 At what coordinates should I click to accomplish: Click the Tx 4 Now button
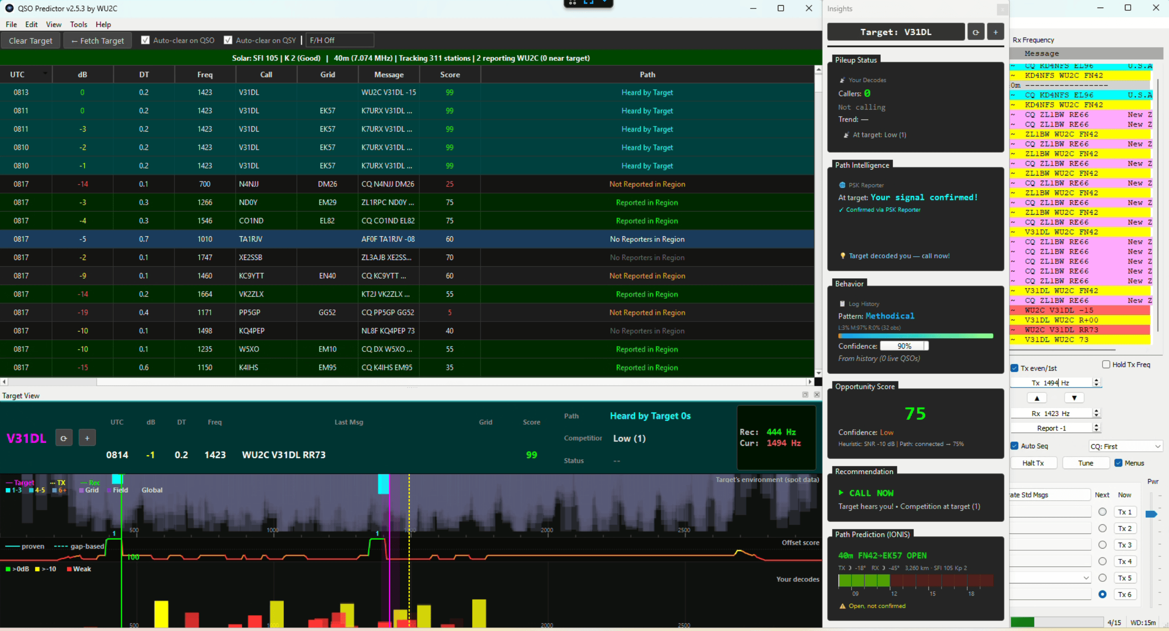pyautogui.click(x=1125, y=561)
